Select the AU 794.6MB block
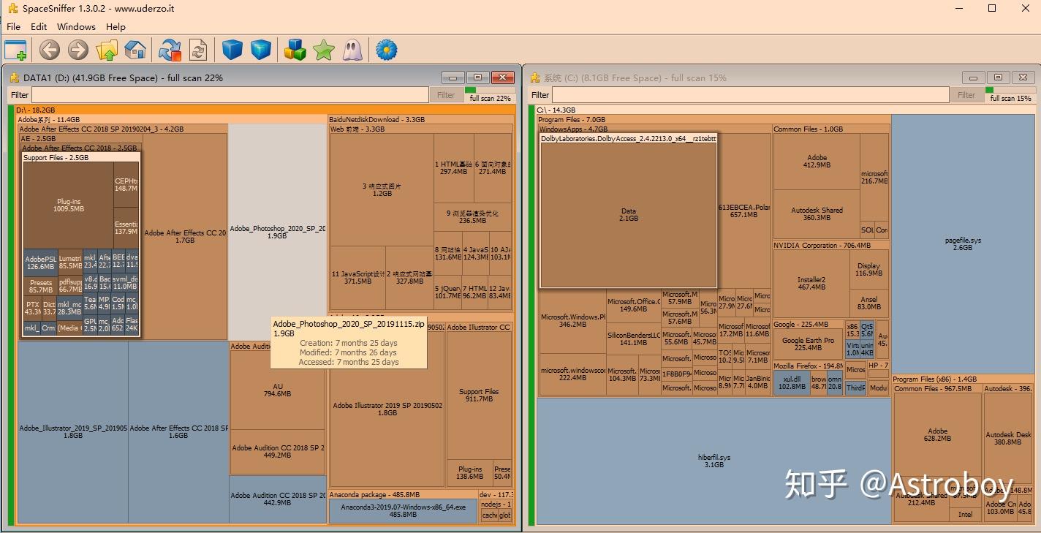This screenshot has height=533, width=1041. 277,390
